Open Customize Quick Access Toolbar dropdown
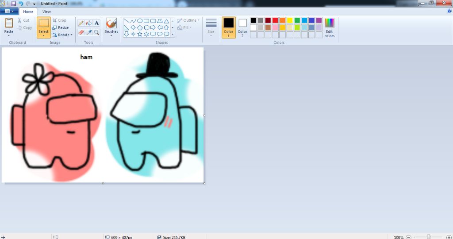Viewport: 453px width, 239px height. point(35,4)
